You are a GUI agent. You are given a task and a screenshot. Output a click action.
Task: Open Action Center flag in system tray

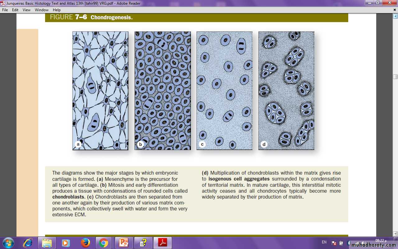click(x=334, y=243)
